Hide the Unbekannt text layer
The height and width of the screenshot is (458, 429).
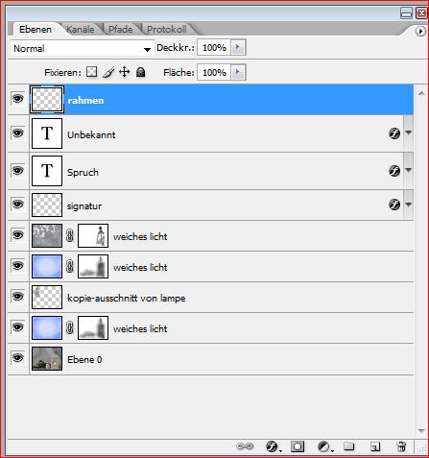click(18, 133)
